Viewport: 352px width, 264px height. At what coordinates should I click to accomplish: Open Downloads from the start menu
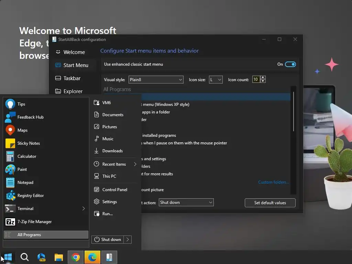pyautogui.click(x=115, y=151)
